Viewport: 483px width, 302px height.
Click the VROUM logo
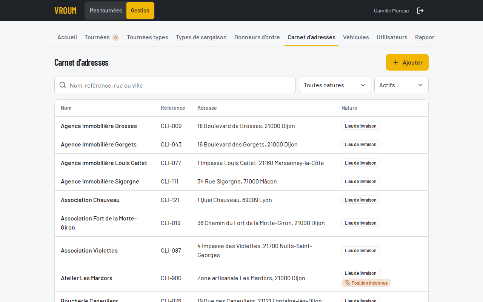point(66,11)
